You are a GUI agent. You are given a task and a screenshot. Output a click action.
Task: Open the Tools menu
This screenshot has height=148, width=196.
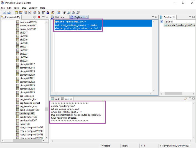pyautogui.click(x=17, y=8)
